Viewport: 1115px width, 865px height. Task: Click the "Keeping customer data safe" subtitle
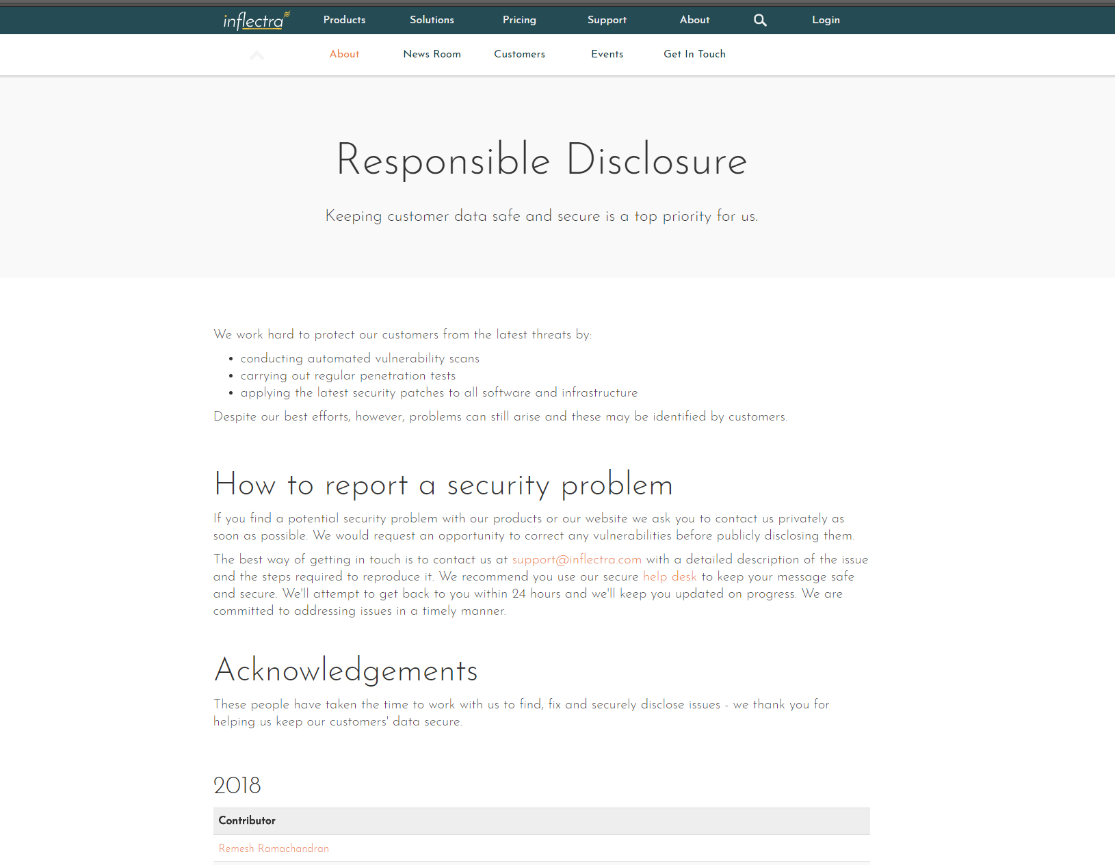[x=542, y=216]
